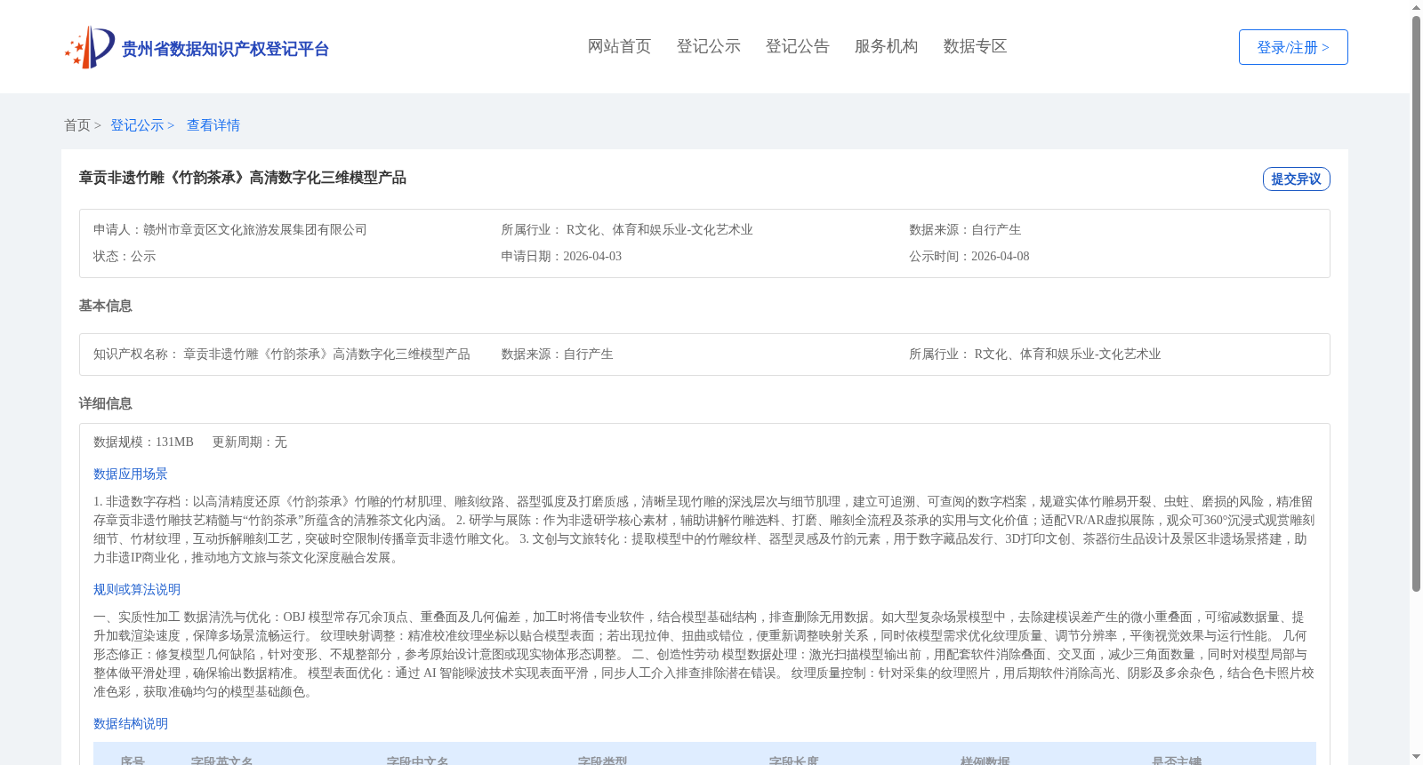Click the scrollbar down arrow
The width and height of the screenshot is (1423, 765).
tap(1416, 758)
